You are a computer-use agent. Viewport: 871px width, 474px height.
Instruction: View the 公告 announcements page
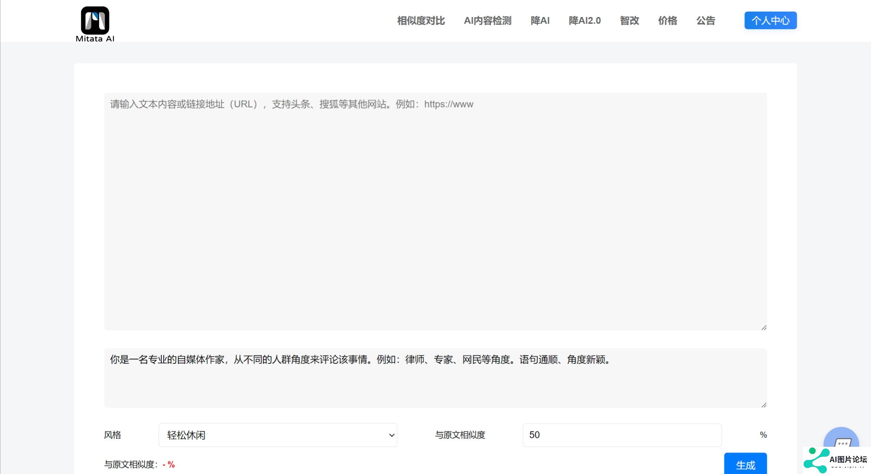[706, 21]
